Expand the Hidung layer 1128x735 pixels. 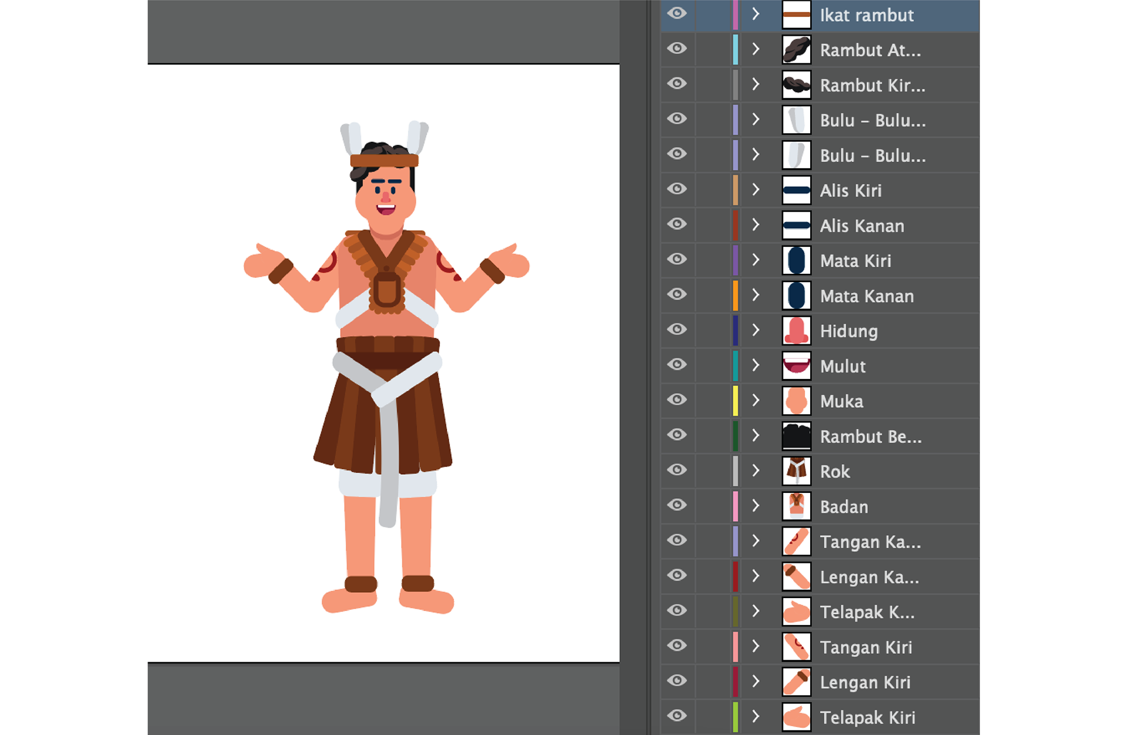click(756, 330)
